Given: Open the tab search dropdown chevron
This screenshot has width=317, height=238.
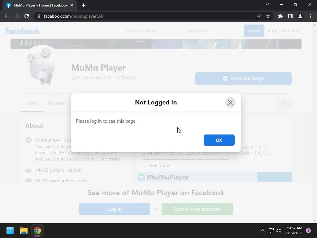Looking at the screenshot, I should point(267,4).
